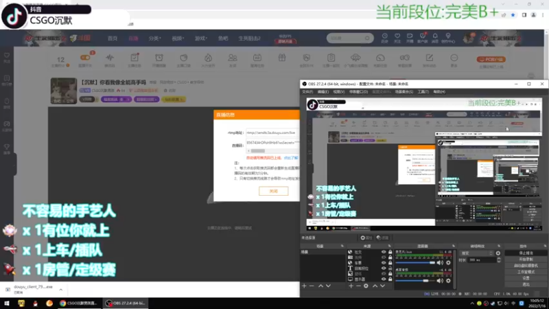Move the source up in the sources list
This screenshot has height=309, width=549.
[375, 286]
